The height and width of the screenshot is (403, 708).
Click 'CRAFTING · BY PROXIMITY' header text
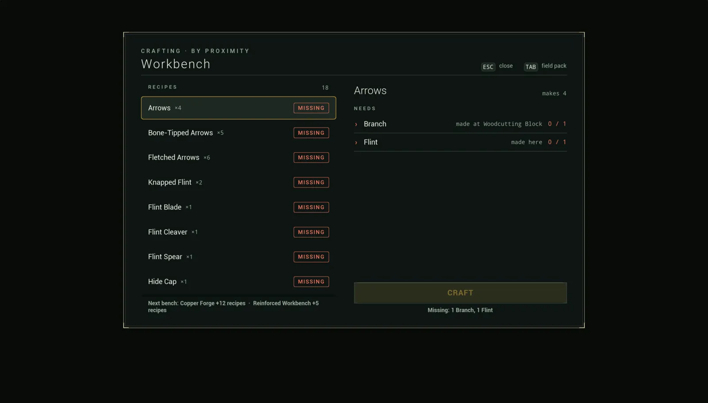coord(195,51)
